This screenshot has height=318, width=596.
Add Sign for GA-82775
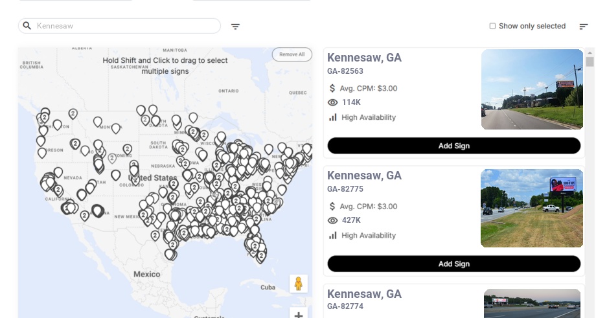pyautogui.click(x=453, y=264)
